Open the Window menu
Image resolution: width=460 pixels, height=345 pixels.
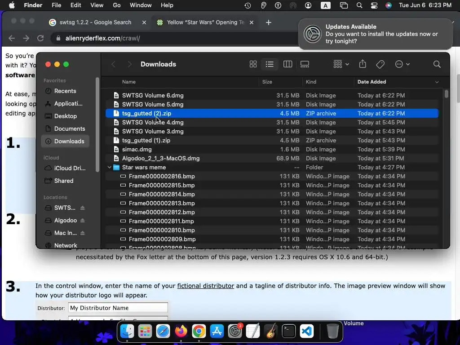click(x=141, y=5)
